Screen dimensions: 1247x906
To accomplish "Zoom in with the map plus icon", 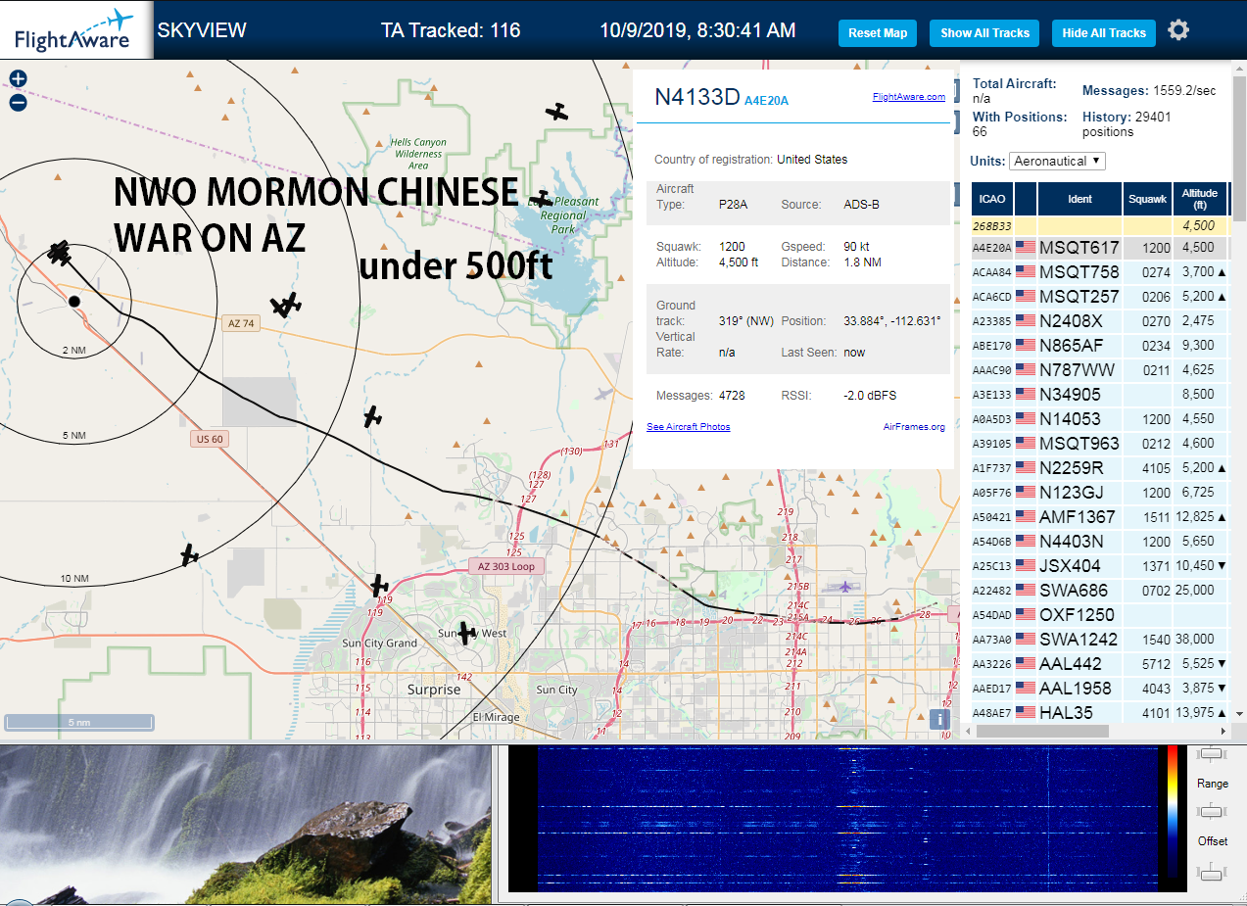I will point(18,79).
